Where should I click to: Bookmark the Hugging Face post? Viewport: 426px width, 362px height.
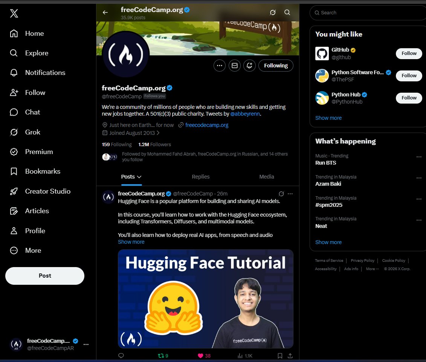280,356
